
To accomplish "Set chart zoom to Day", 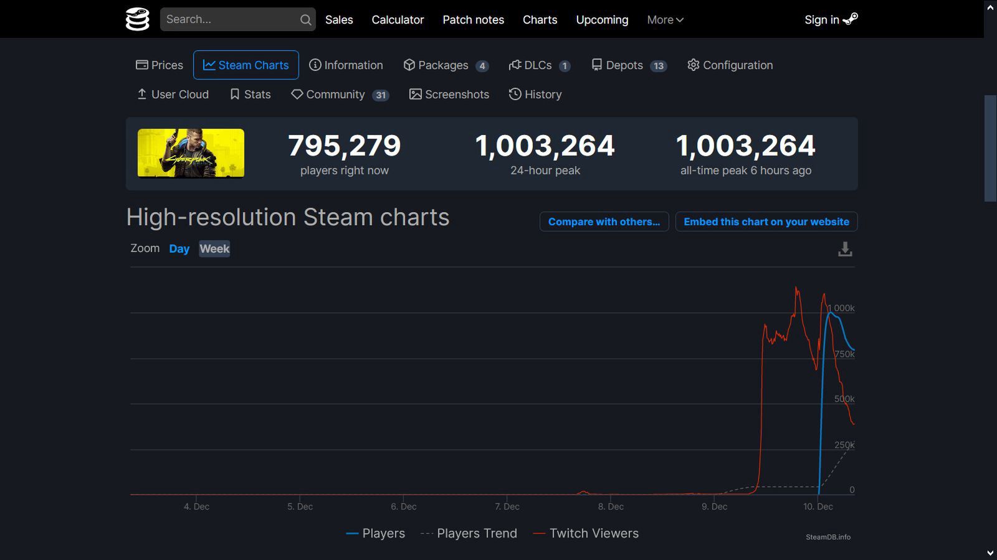I will pyautogui.click(x=179, y=249).
